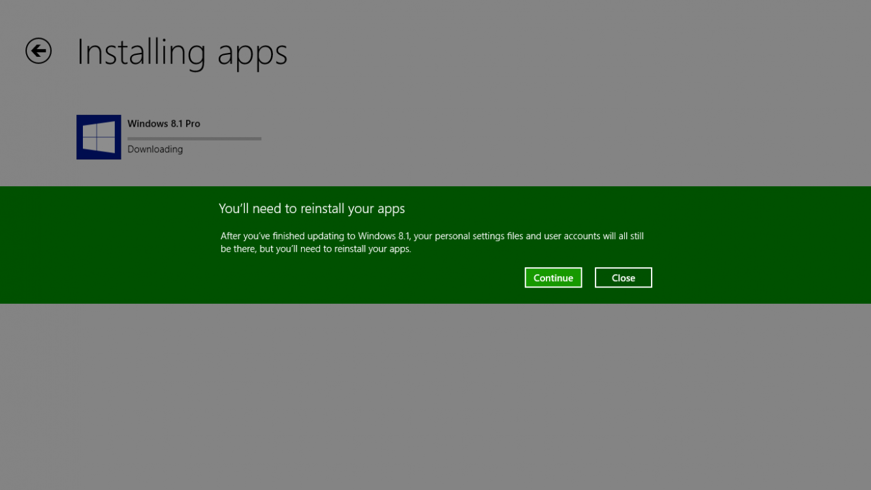Viewport: 871px width, 490px height.
Task: Click the "Downloading" status text
Action: [155, 150]
